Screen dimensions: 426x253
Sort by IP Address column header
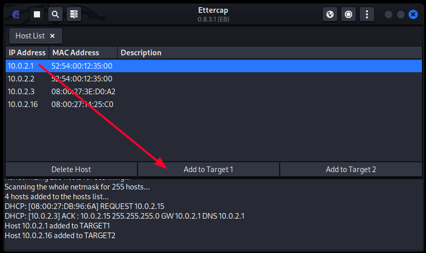pos(27,53)
